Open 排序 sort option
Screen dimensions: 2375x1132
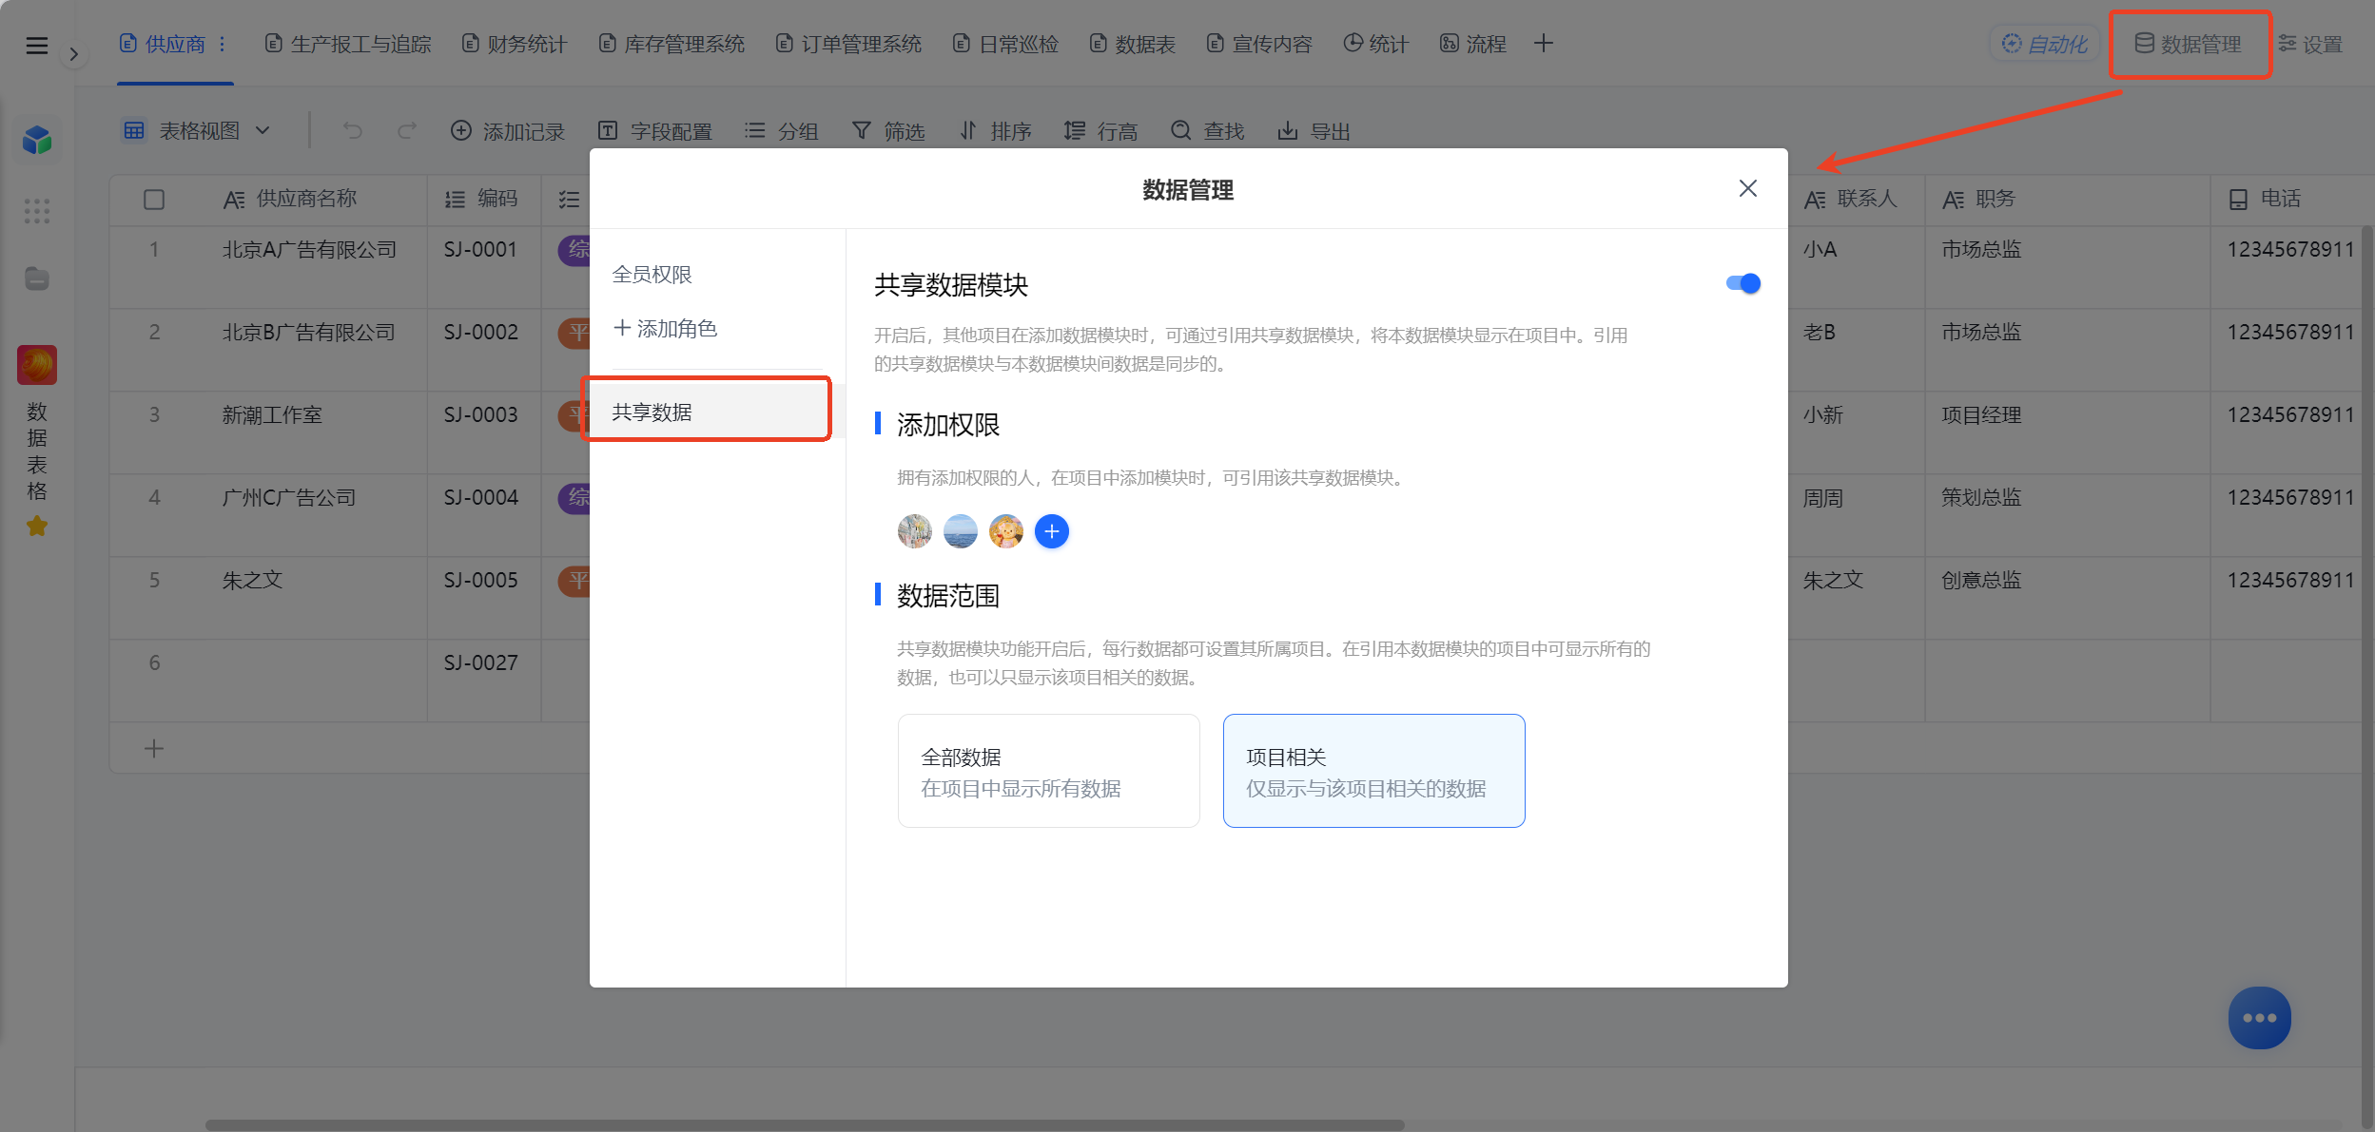pos(995,131)
